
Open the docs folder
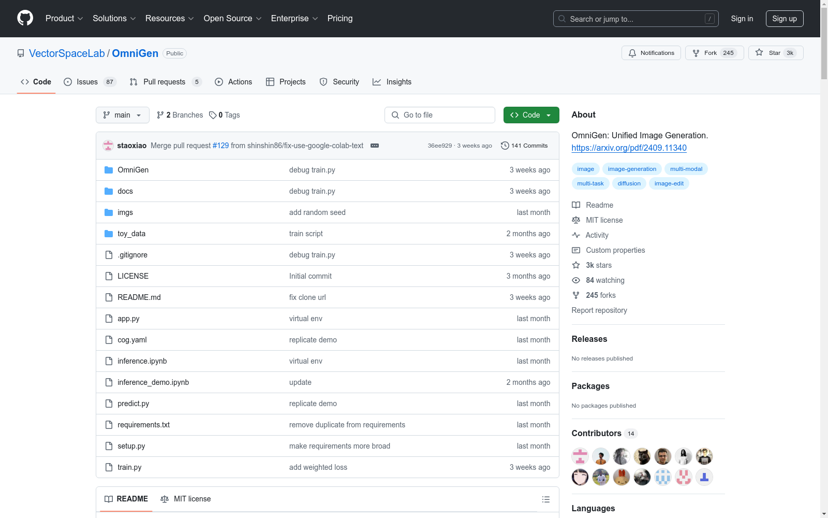click(125, 191)
